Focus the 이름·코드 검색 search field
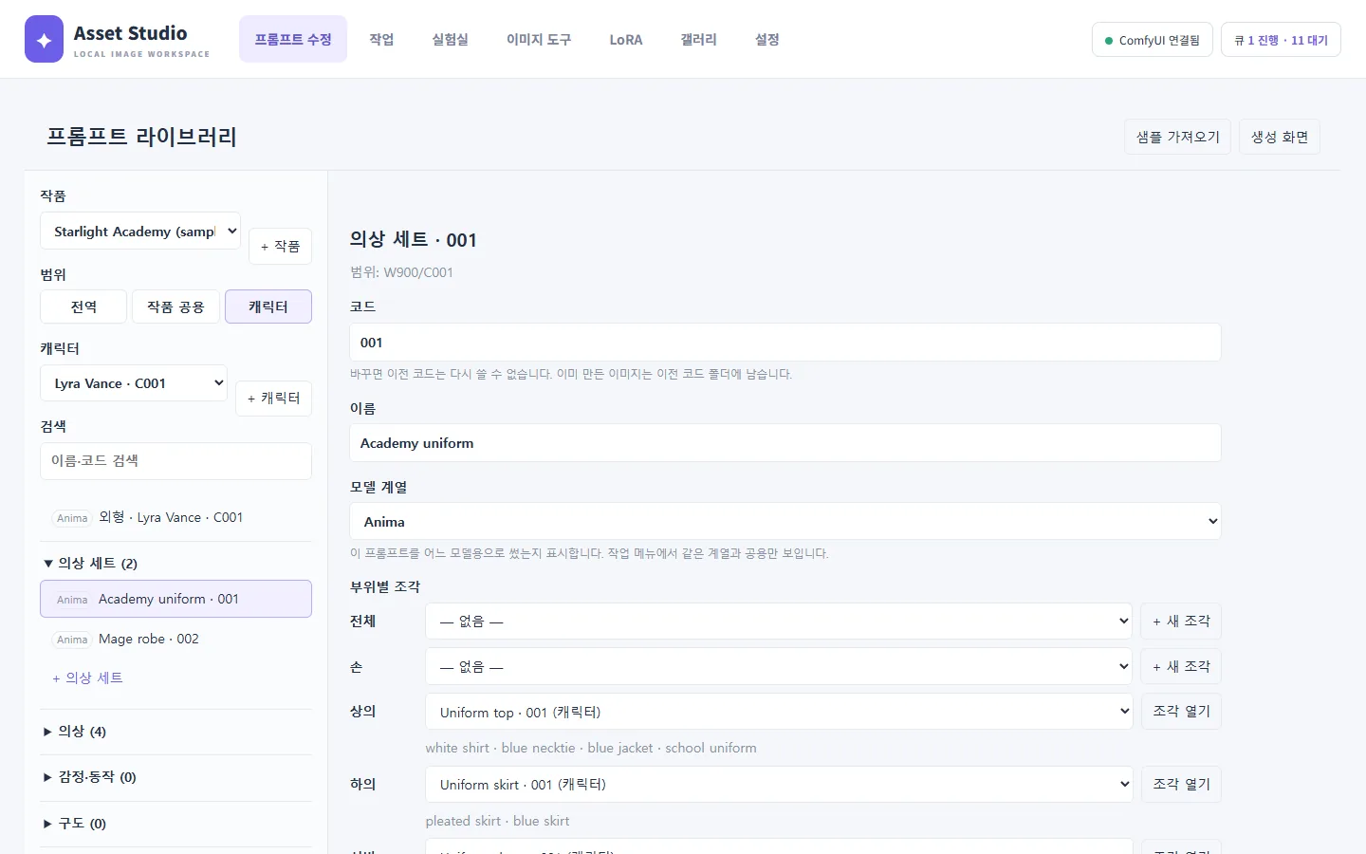Screen dimensions: 1366x854 click(x=175, y=461)
